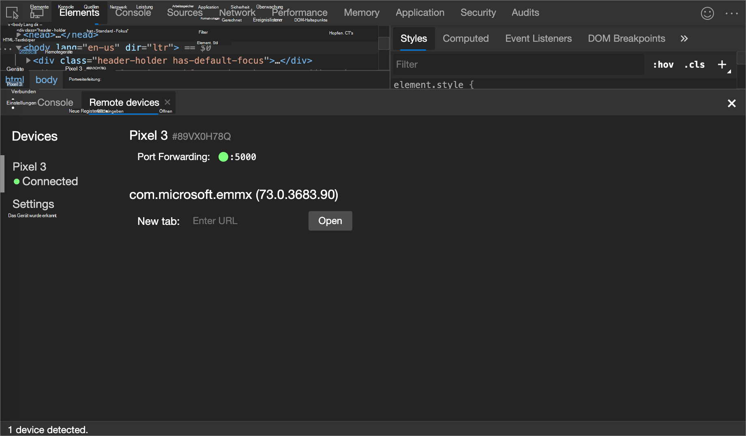Select the DOM Breakpoints tab
The height and width of the screenshot is (436, 746).
click(x=626, y=38)
